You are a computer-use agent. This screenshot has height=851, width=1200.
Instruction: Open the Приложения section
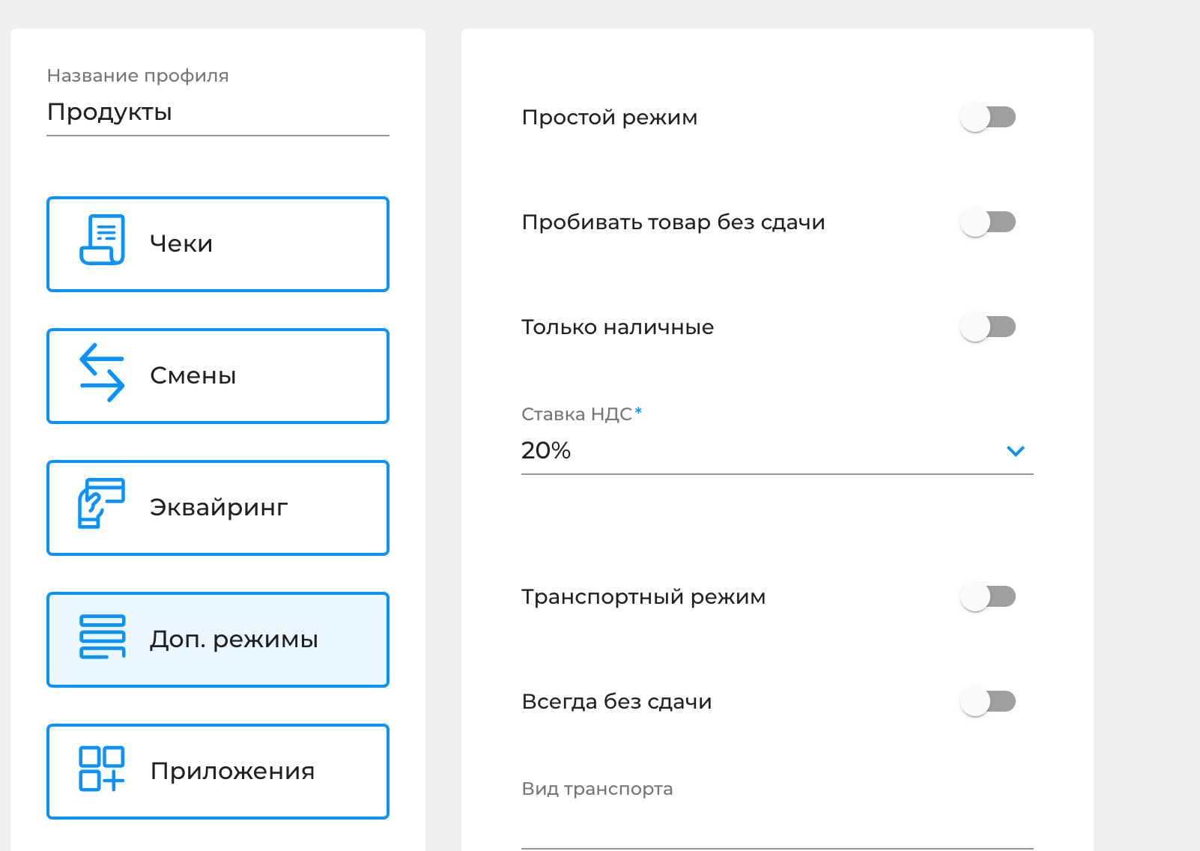tap(232, 772)
